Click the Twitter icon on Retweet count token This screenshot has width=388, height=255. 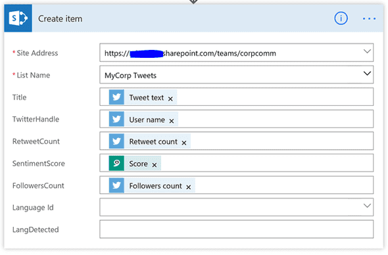(116, 141)
